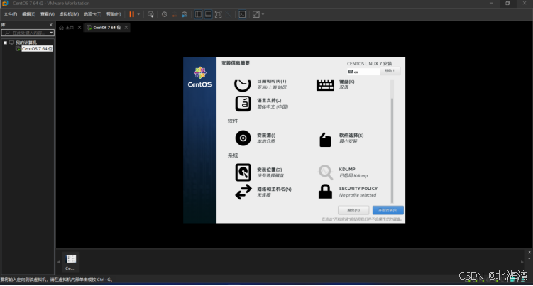This screenshot has height=286, width=533.
Task: Open the 文件(F) menu
Action: (10, 14)
